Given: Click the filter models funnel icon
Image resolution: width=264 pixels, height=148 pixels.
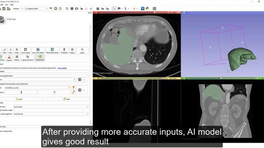Looking at the screenshot, I should tap(73, 88).
